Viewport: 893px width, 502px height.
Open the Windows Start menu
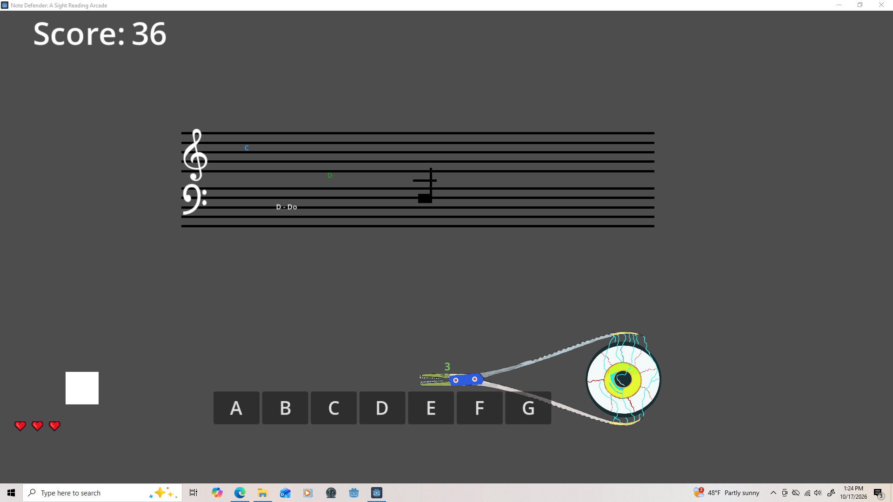tap(11, 493)
